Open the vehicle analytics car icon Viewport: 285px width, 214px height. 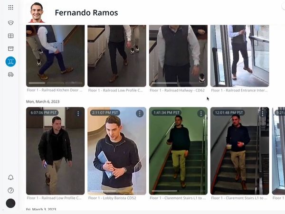pyautogui.click(x=11, y=74)
